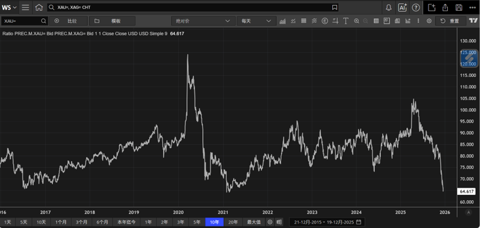Open the indicators chart icon
Viewport: 480px width, 228px height.
[293, 21]
